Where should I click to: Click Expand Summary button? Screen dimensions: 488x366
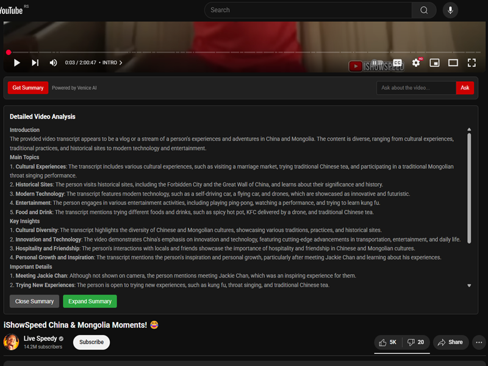tap(90, 301)
